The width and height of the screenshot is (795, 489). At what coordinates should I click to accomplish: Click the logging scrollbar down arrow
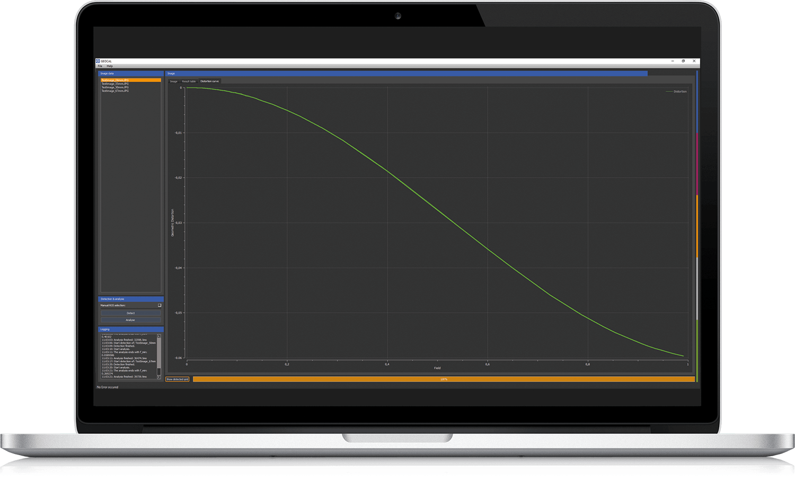[159, 377]
